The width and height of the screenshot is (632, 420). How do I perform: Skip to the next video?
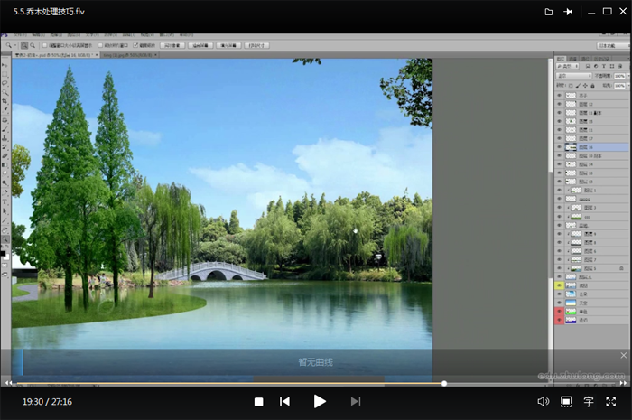[356, 401]
